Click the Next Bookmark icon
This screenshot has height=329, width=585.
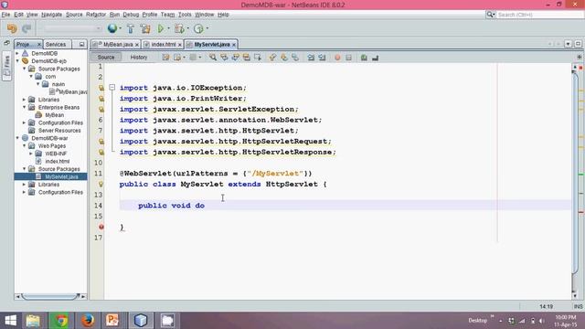[x=284, y=58]
